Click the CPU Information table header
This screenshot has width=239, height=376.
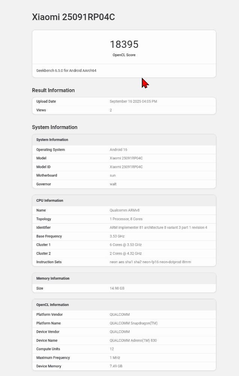click(50, 201)
